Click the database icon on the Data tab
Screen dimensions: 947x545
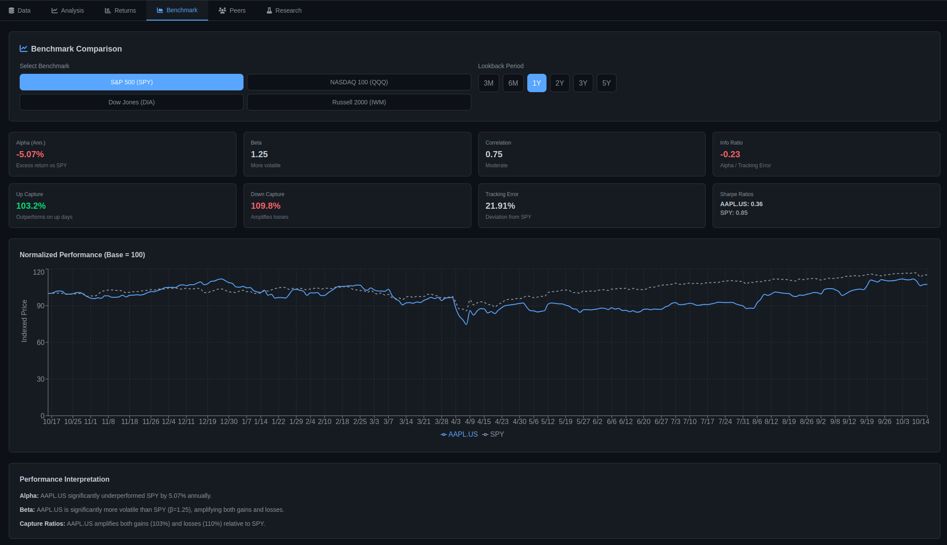point(11,10)
